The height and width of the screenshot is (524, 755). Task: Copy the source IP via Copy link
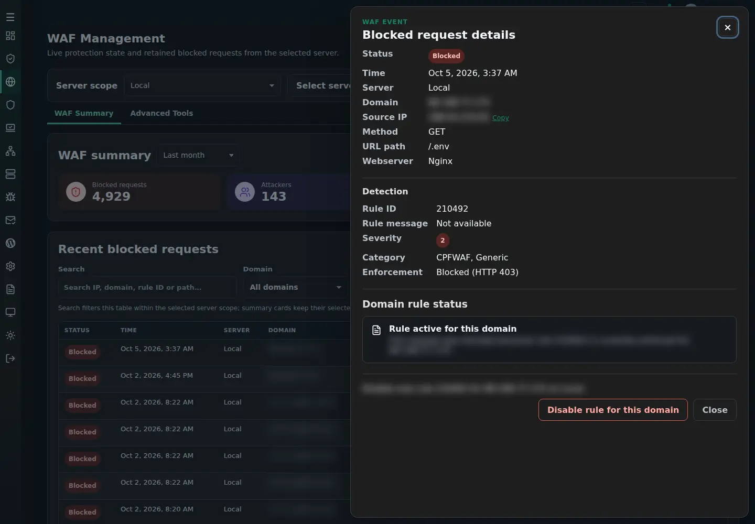[501, 118]
